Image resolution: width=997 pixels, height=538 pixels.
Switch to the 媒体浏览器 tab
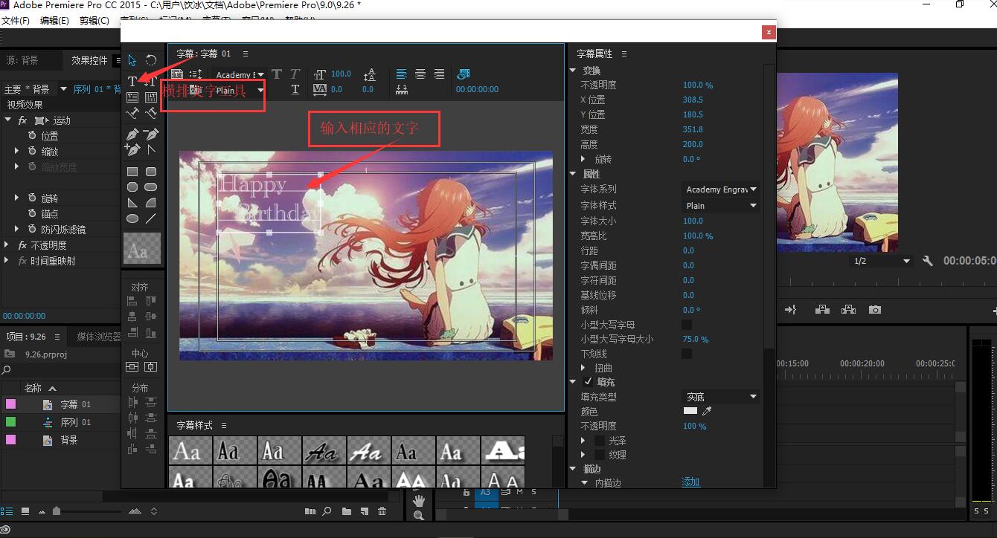[x=98, y=337]
